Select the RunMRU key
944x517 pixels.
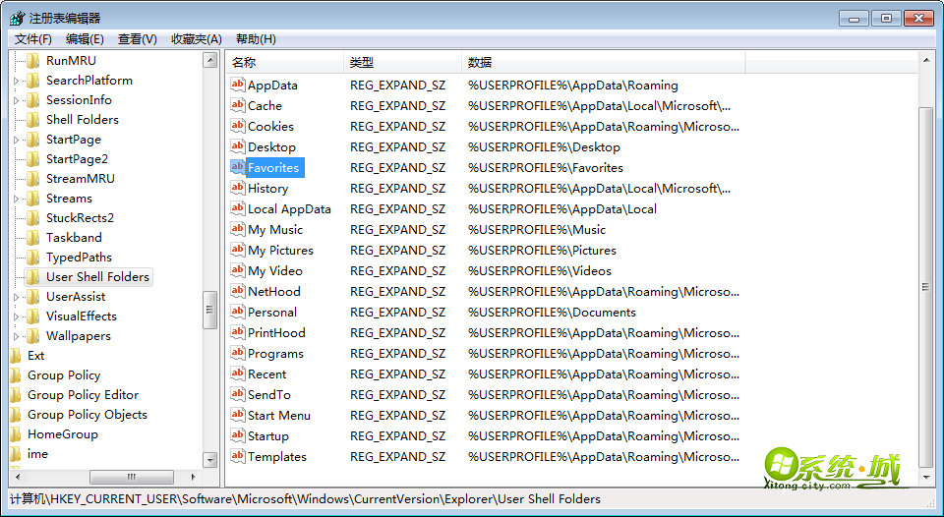click(71, 61)
